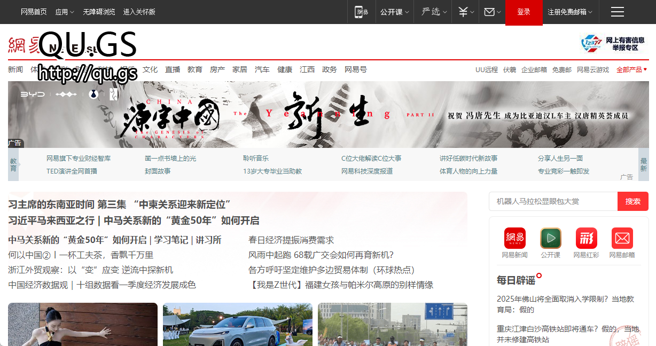The height and width of the screenshot is (346, 656).
Task: Open C位大佬解读C位大事 link
Action: point(371,159)
